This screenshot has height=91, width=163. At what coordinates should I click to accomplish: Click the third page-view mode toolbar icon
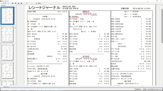8,3
